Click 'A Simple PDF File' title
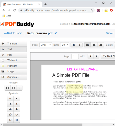Screen dimensions: 115x126 pyautogui.click(x=71, y=75)
